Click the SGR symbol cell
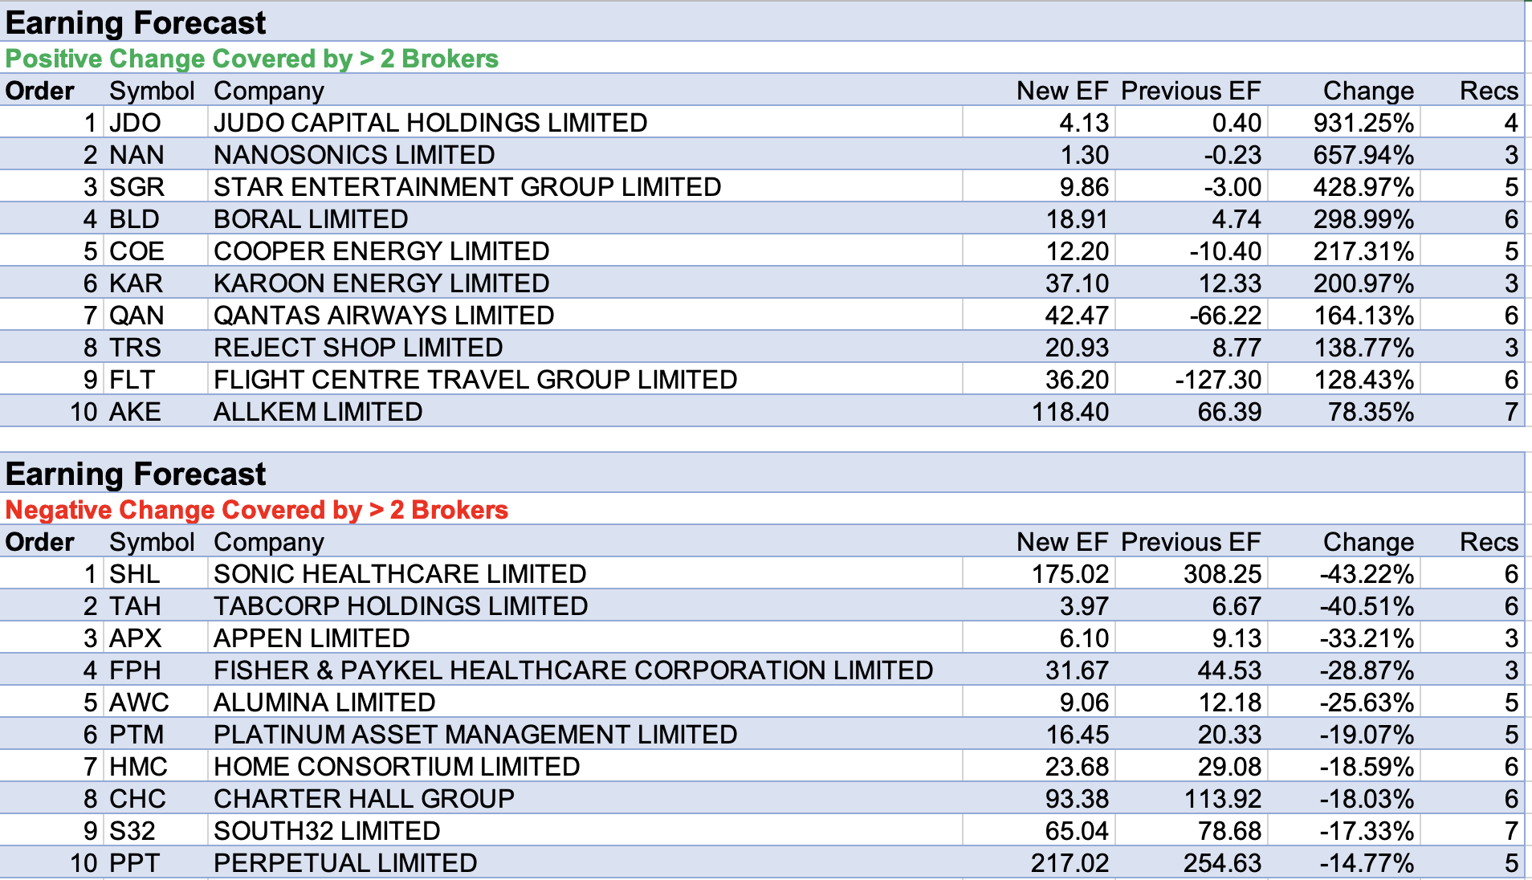1532x880 pixels. point(136,187)
